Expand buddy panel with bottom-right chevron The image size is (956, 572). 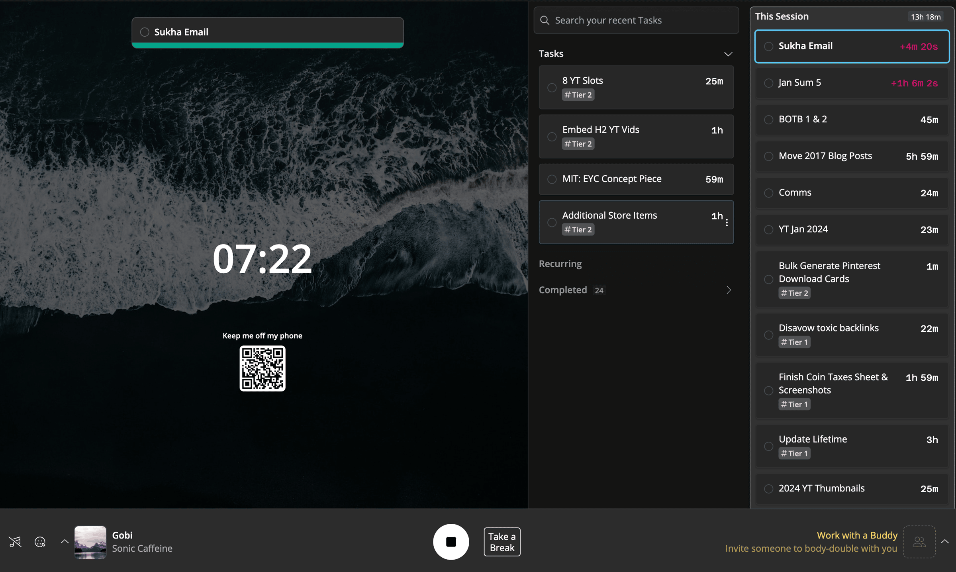pyautogui.click(x=944, y=542)
